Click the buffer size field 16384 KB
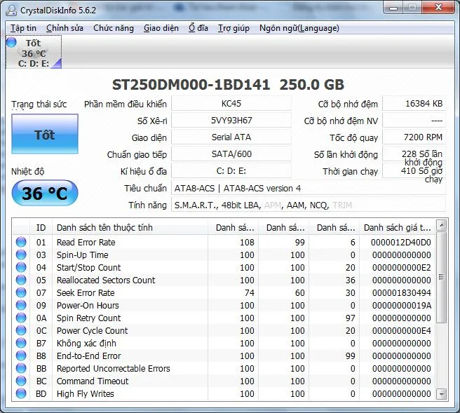Screen dimensions: 460x413 (414, 104)
